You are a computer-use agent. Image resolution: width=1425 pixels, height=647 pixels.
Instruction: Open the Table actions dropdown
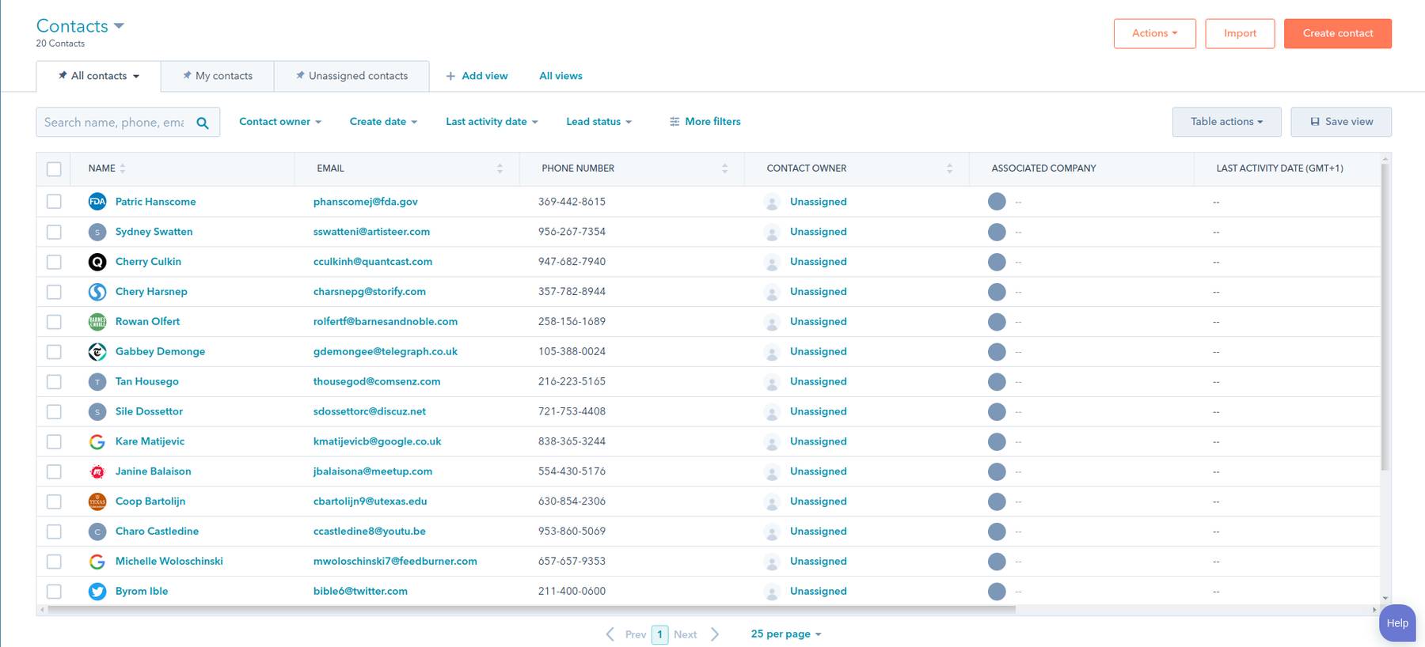pos(1226,122)
